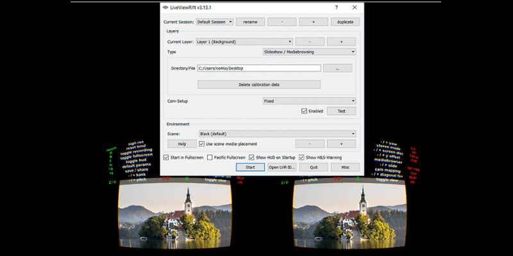Add a layer with the plus button beside Current Layer
This screenshot has width=513, height=256.
pyautogui.click(x=341, y=42)
